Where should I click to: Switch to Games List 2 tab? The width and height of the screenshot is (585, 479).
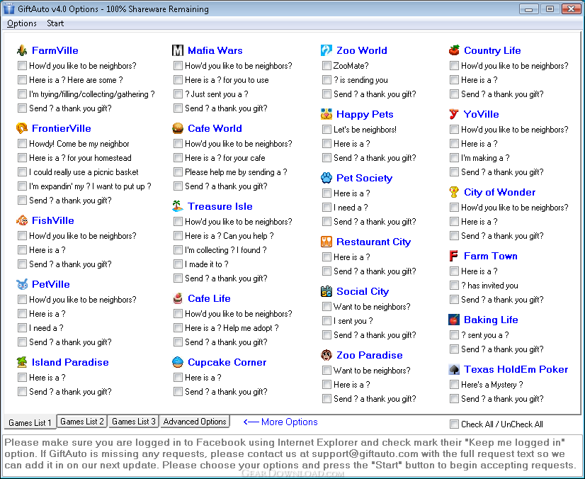pyautogui.click(x=82, y=421)
